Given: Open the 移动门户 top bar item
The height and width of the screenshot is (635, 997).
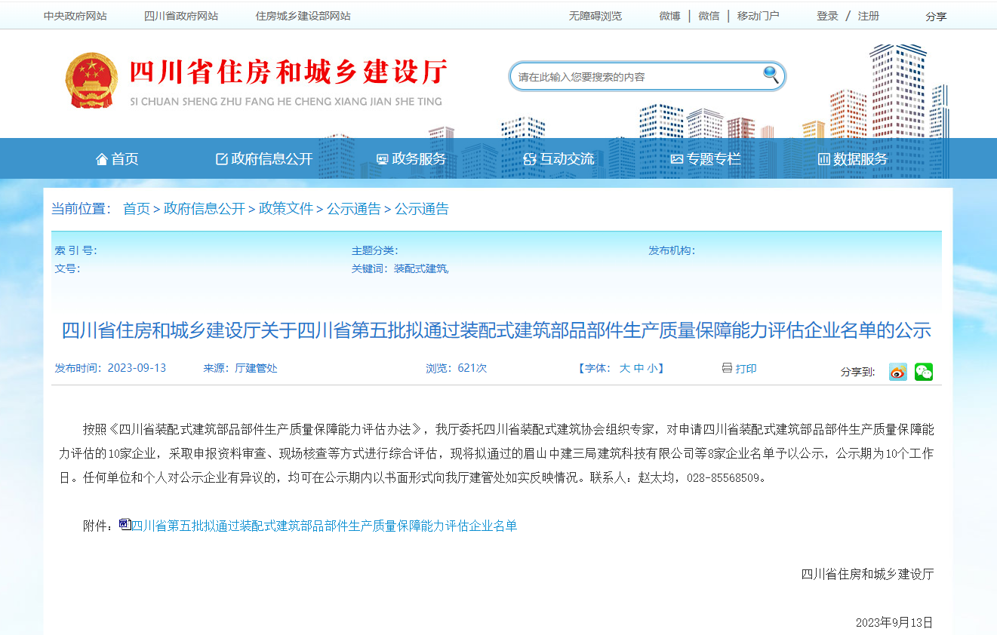Looking at the screenshot, I should [x=758, y=15].
